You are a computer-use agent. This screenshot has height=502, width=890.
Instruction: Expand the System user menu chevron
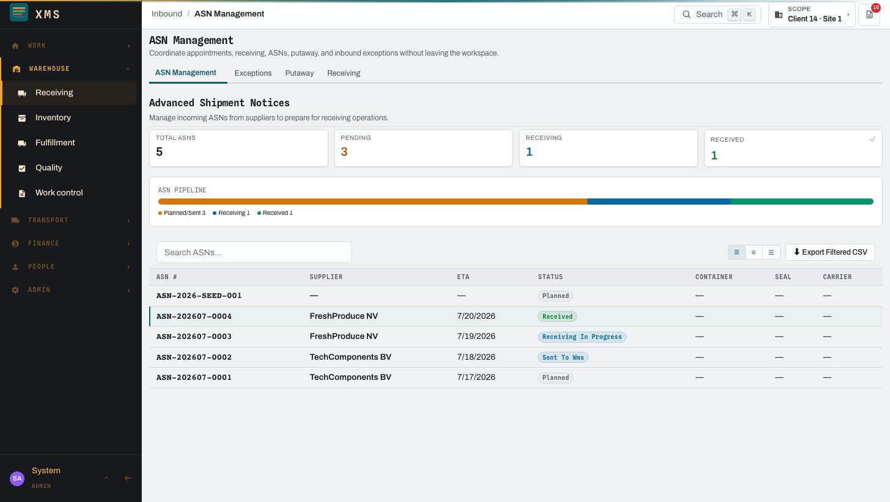point(106,478)
